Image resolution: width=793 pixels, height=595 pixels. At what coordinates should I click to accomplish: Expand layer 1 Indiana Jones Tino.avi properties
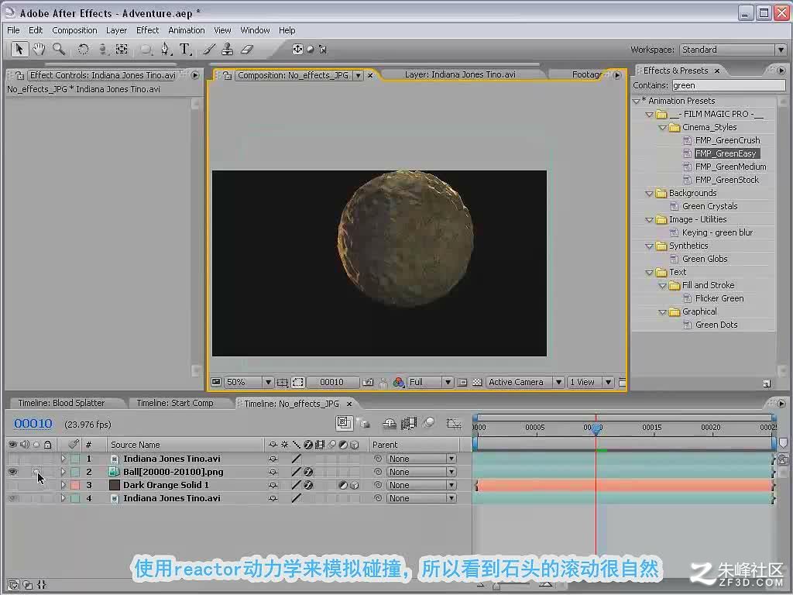coord(64,459)
